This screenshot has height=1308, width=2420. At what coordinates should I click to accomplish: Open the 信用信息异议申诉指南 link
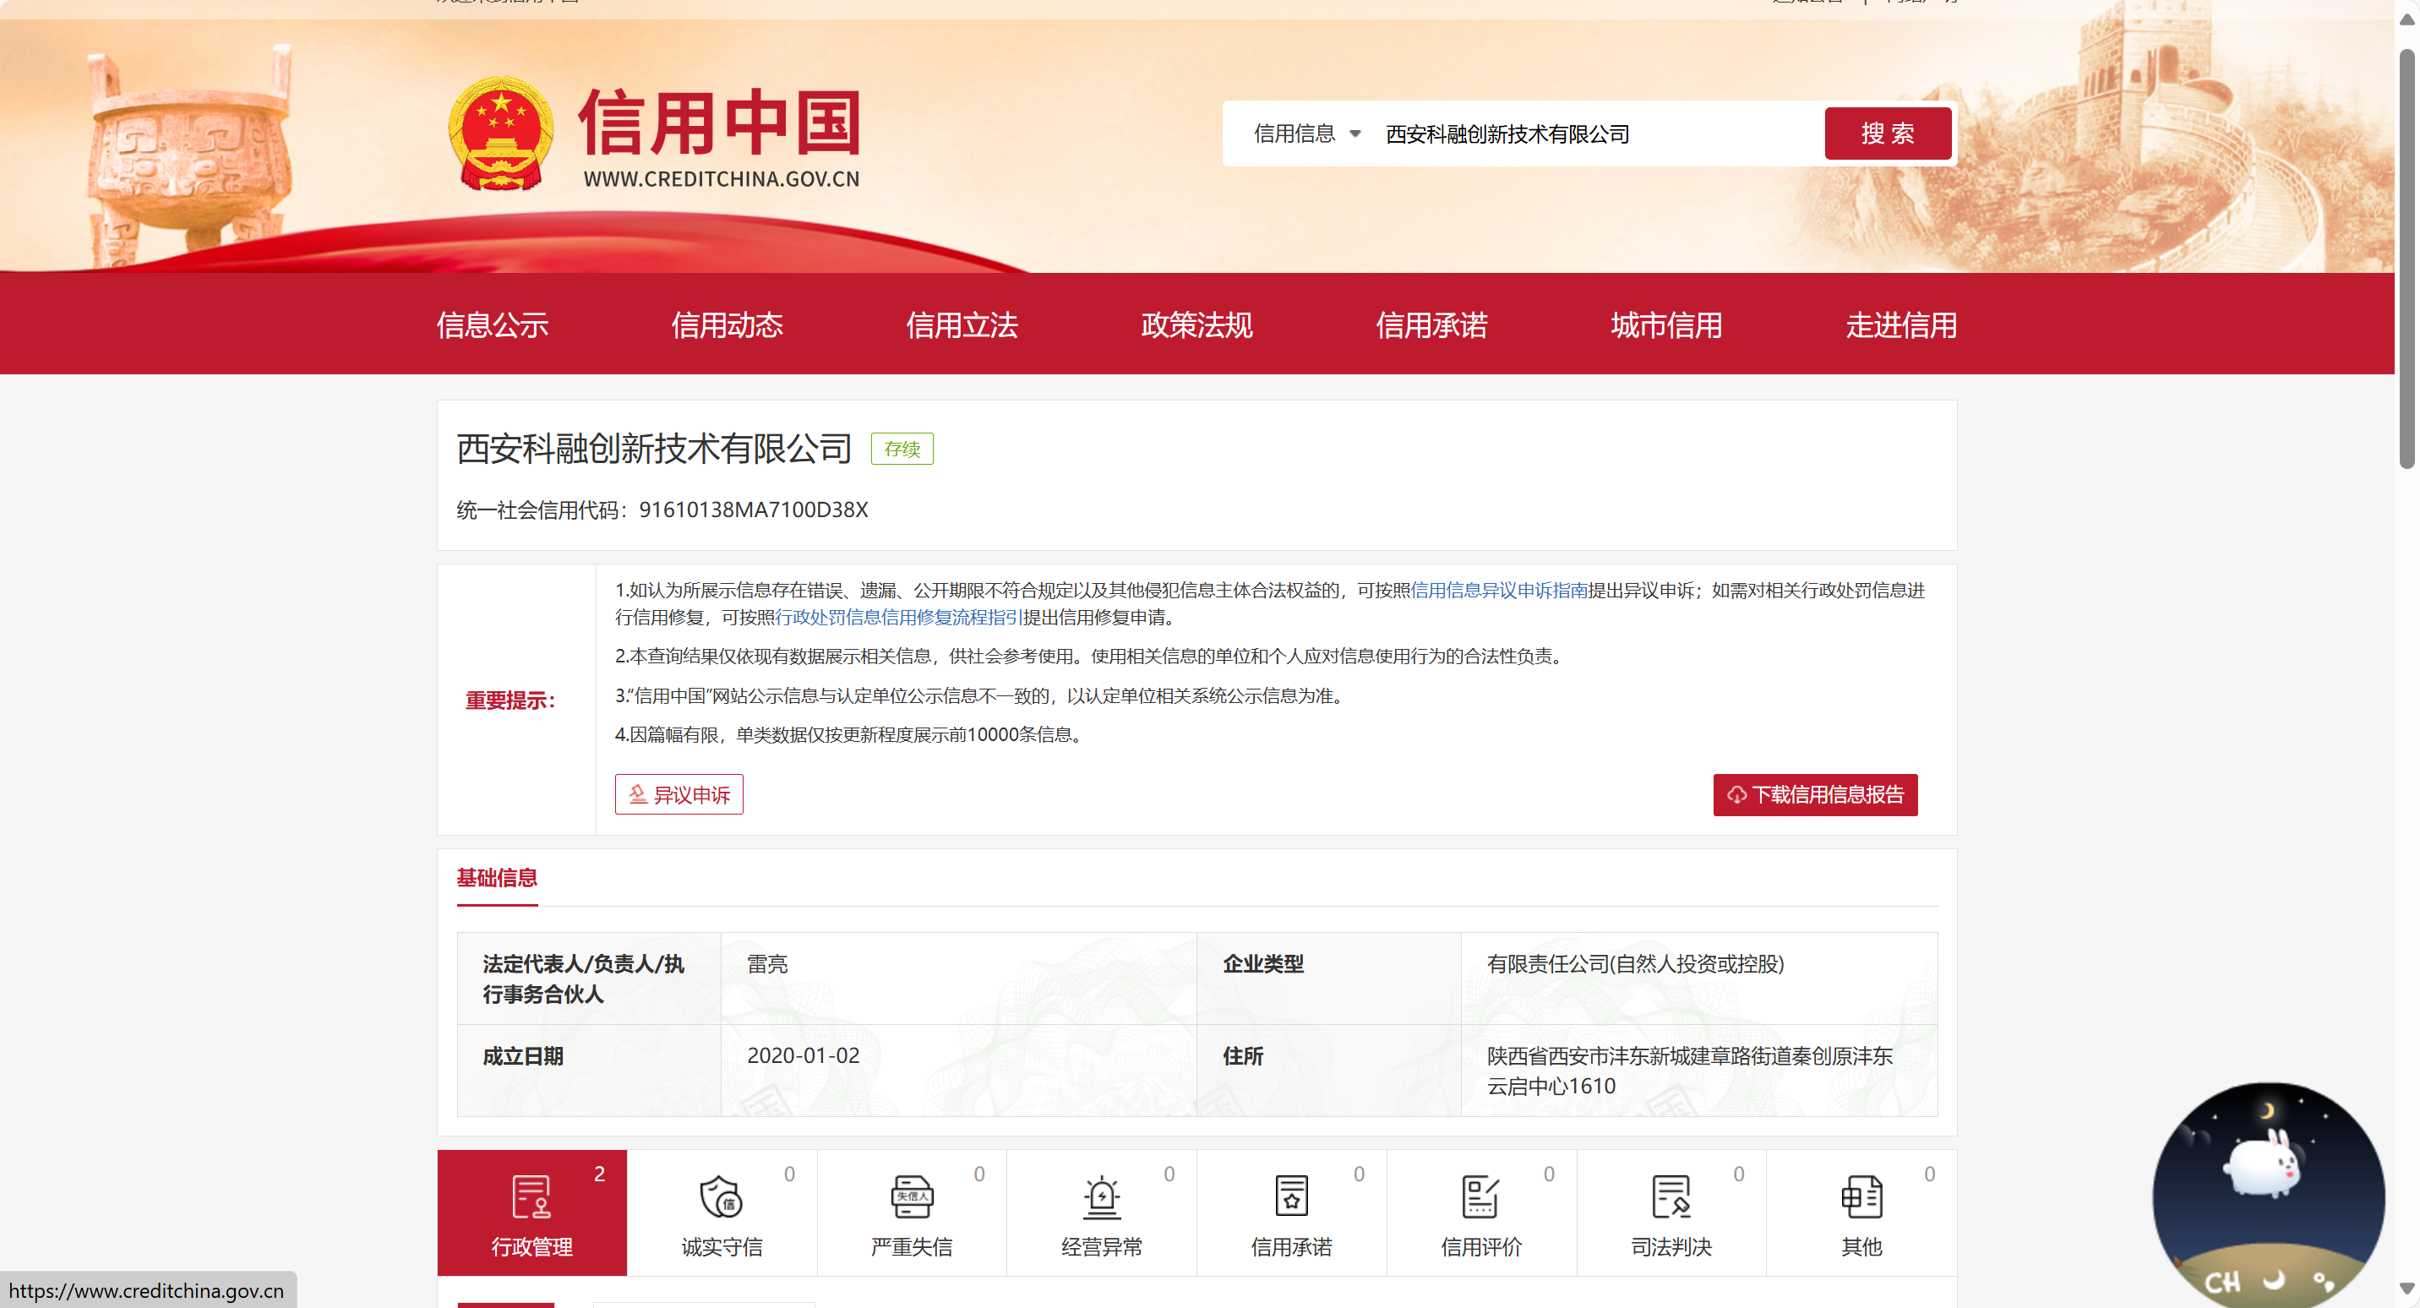click(x=1498, y=590)
